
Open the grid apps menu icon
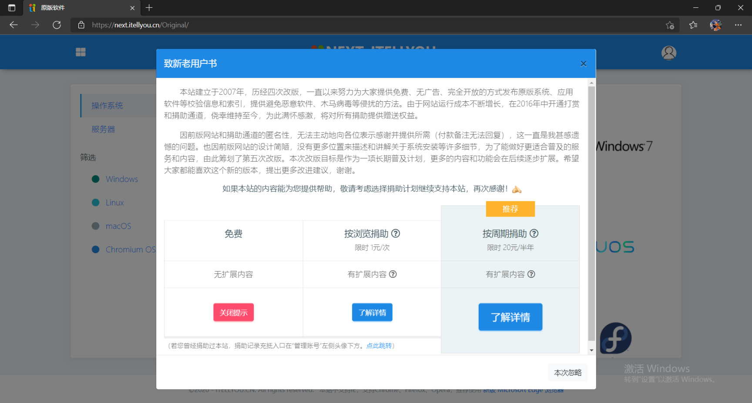[x=81, y=52]
